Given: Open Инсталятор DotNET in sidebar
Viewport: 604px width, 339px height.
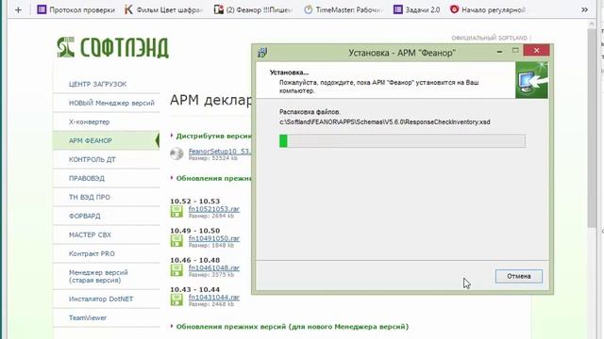Looking at the screenshot, I should [101, 299].
